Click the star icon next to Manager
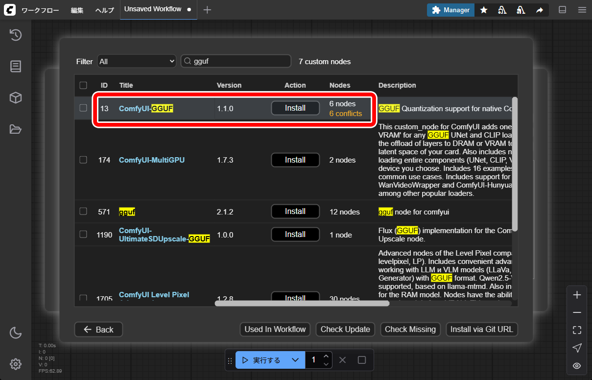This screenshot has height=380, width=592. pos(484,10)
